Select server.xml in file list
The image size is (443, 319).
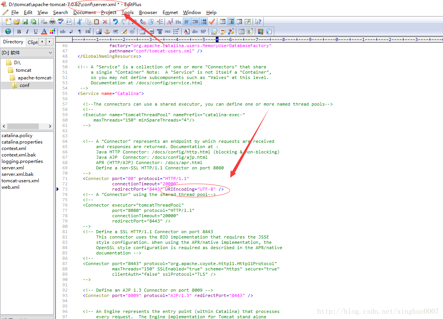point(13,168)
